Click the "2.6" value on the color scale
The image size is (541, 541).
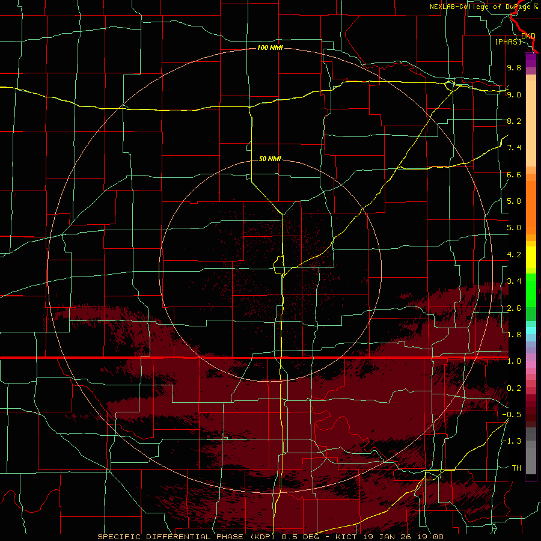[x=514, y=308]
